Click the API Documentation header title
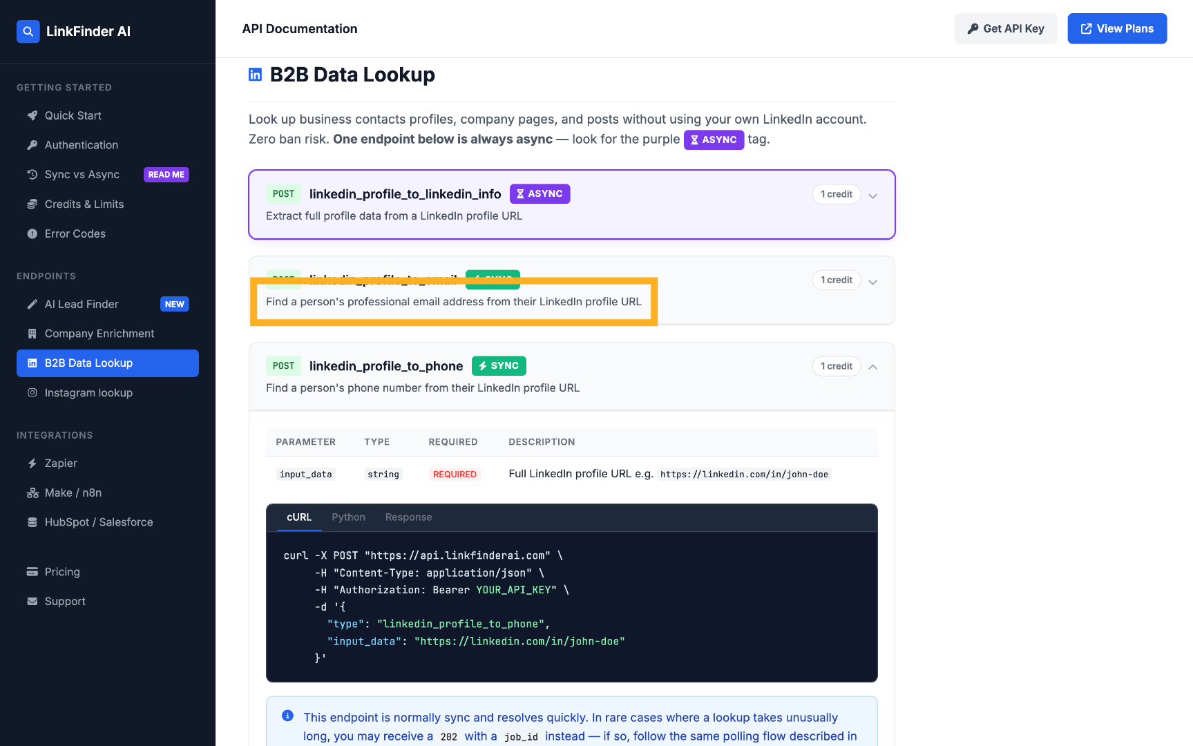The width and height of the screenshot is (1193, 746). click(300, 29)
